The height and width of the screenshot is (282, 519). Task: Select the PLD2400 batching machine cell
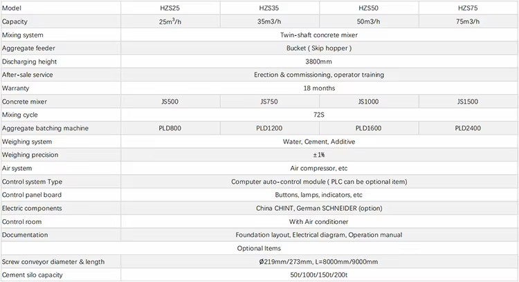click(468, 129)
